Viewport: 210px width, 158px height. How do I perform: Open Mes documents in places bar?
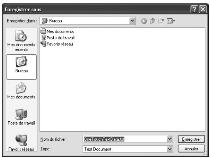click(x=21, y=91)
